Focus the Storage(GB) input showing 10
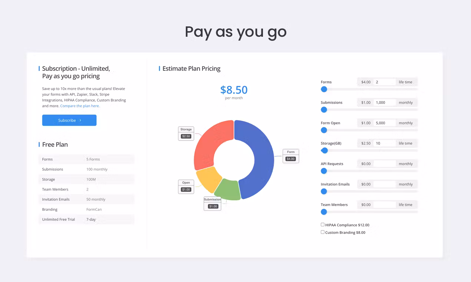The height and width of the screenshot is (282, 471). 385,143
